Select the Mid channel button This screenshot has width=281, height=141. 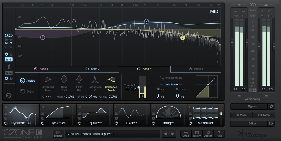tap(9, 59)
